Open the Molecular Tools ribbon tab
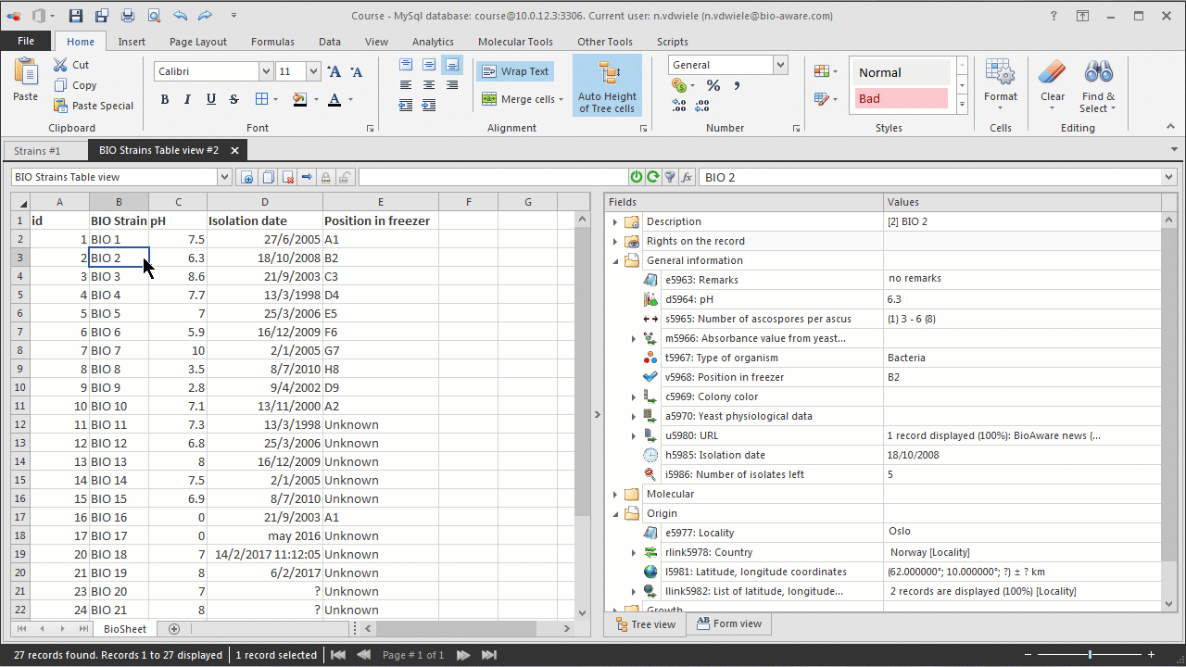Image resolution: width=1186 pixels, height=667 pixels. pyautogui.click(x=515, y=42)
